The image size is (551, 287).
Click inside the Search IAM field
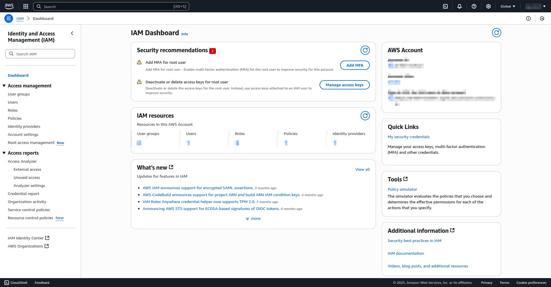click(40, 54)
